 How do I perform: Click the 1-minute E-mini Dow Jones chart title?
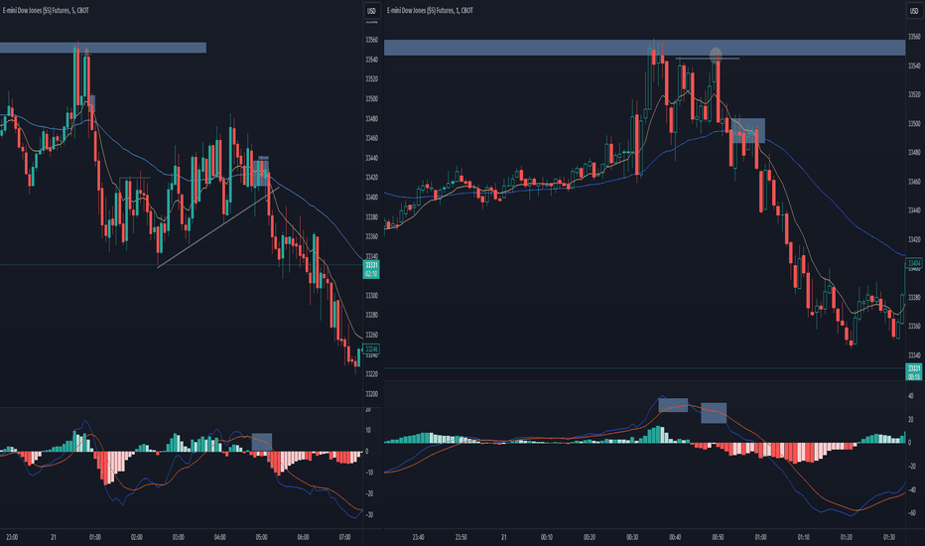(x=430, y=11)
